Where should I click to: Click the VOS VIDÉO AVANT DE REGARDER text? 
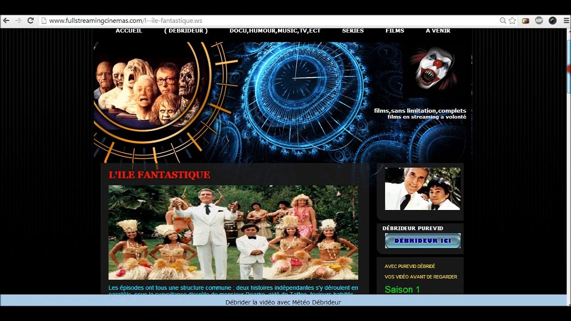[421, 277]
